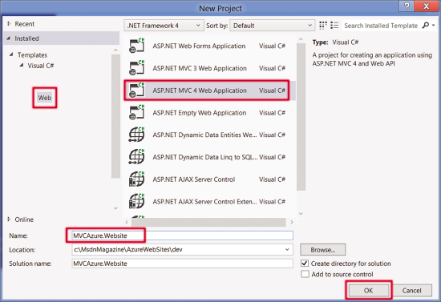This screenshot has height=302, width=441.
Task: Select ASP.NET Web Forms Application template
Action: click(x=210, y=46)
